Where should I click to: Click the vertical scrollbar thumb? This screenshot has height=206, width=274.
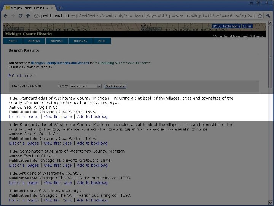270,56
